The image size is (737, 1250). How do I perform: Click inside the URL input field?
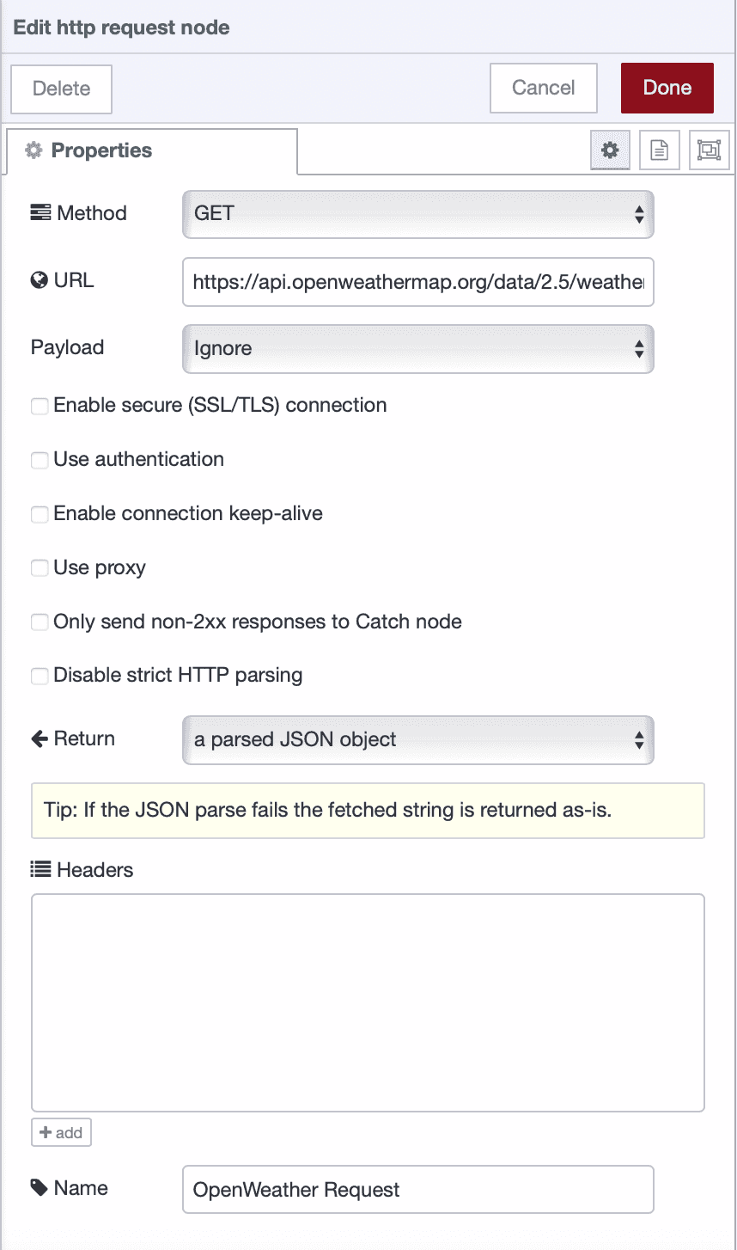click(x=418, y=282)
